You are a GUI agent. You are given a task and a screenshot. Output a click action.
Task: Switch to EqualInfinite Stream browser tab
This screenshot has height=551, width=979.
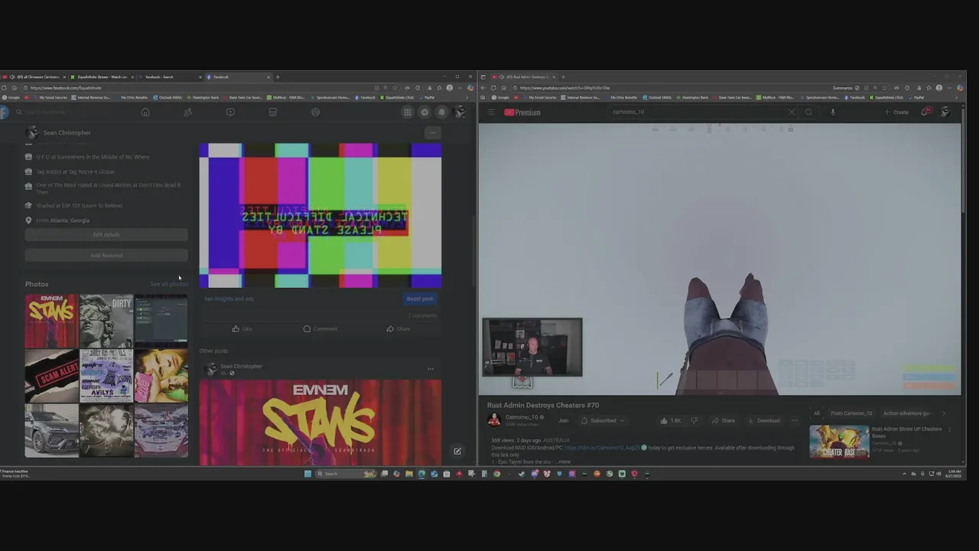point(101,77)
